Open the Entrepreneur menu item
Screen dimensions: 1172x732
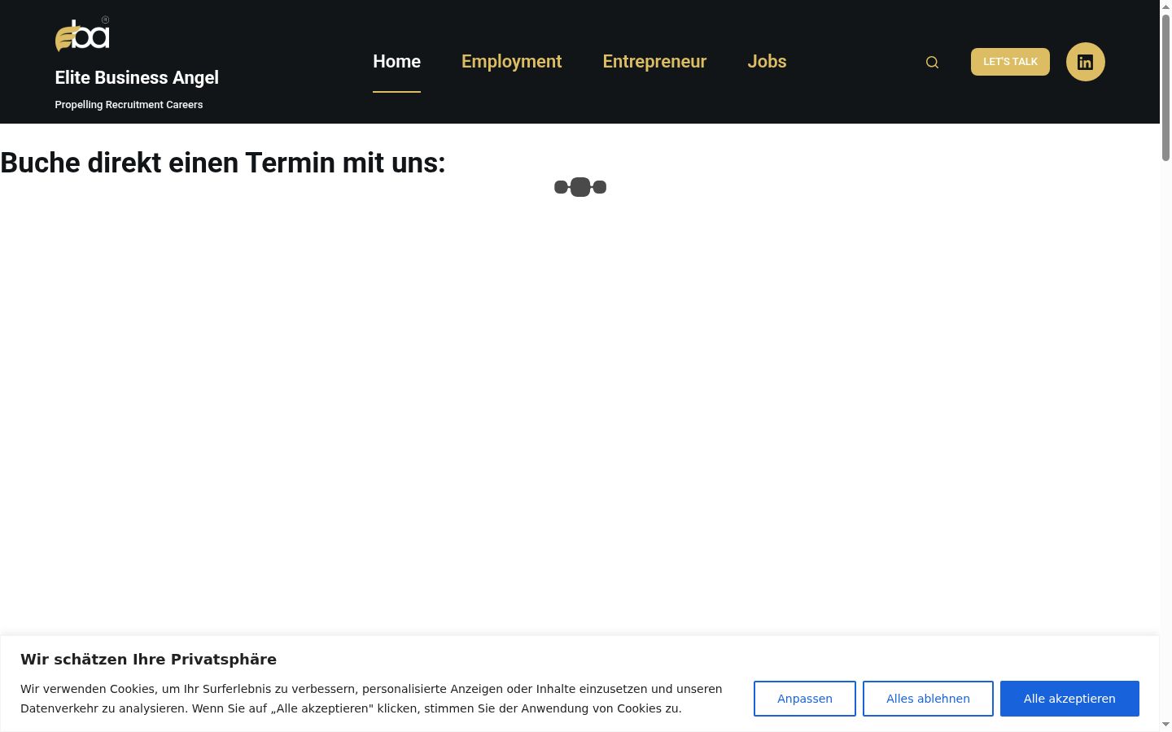654,62
